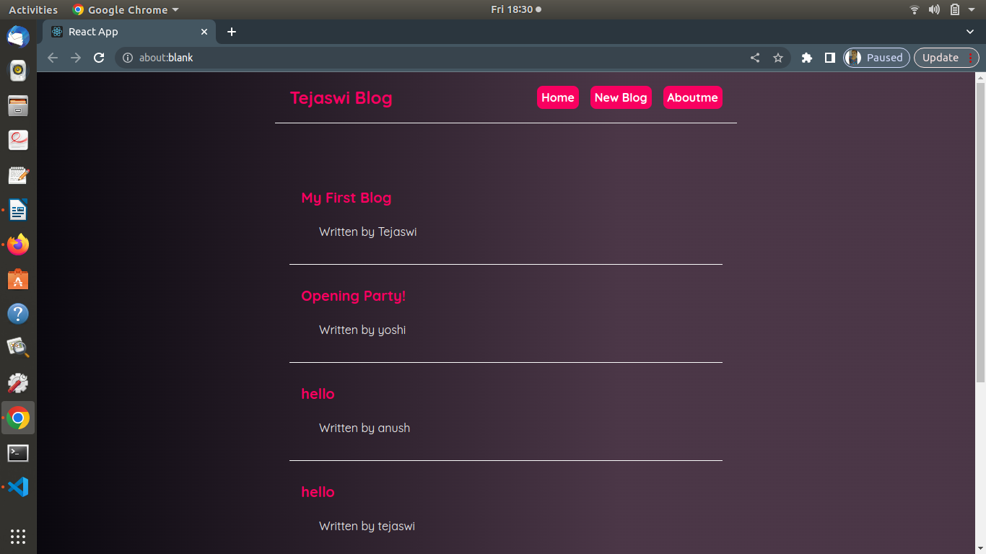Image resolution: width=986 pixels, height=554 pixels.
Task: Reload the page with the refresh icon
Action: pyautogui.click(x=100, y=58)
